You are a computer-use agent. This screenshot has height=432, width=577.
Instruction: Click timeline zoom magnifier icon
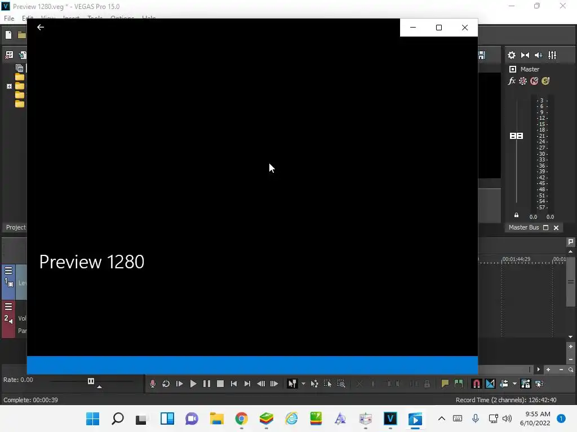[x=571, y=370]
